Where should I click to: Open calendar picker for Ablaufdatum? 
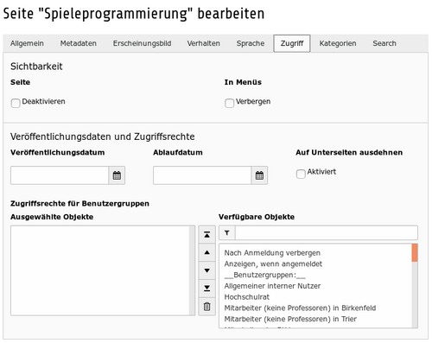[259, 175]
